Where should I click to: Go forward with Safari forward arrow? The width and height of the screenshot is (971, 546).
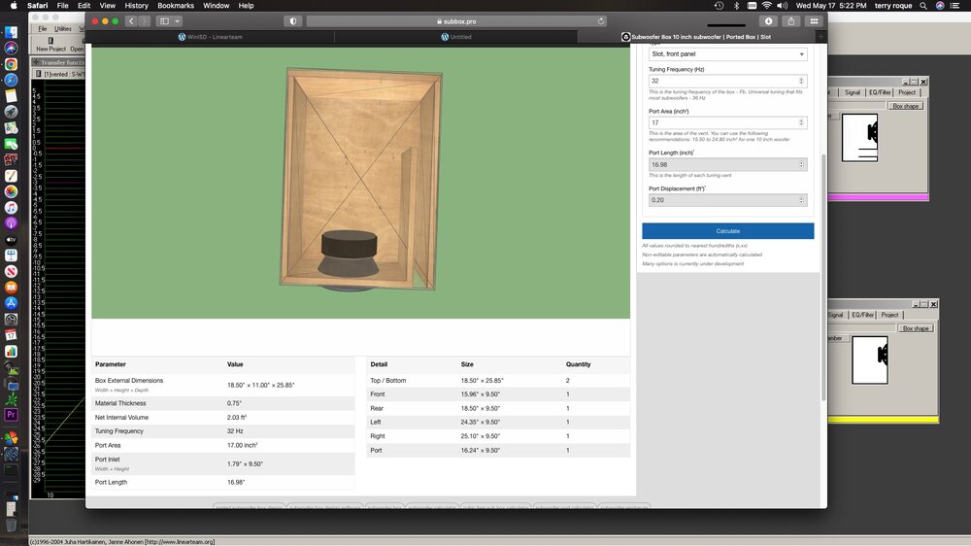145,21
